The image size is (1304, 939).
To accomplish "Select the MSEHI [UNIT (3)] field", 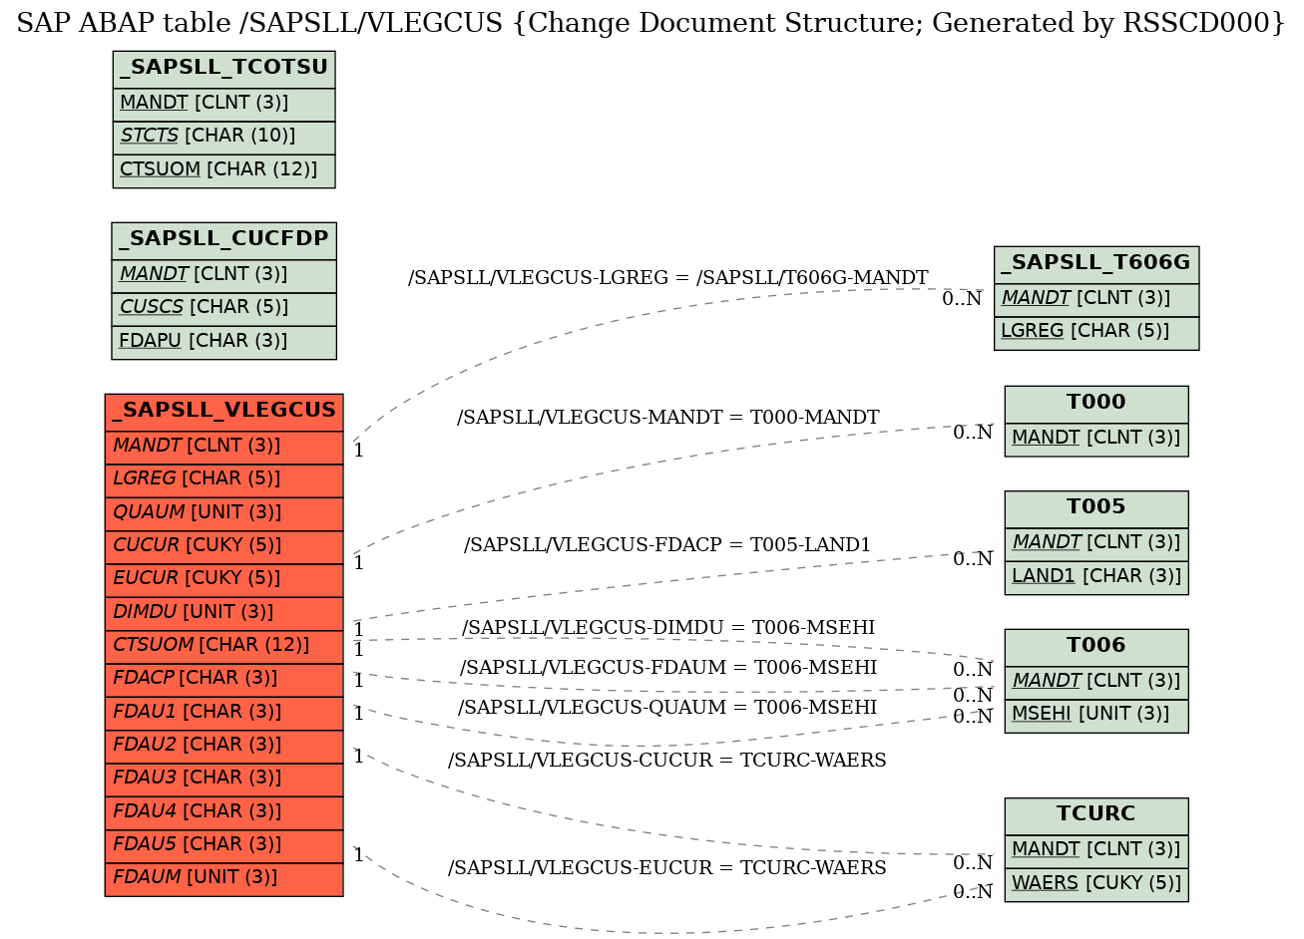I will pyautogui.click(x=1096, y=716).
